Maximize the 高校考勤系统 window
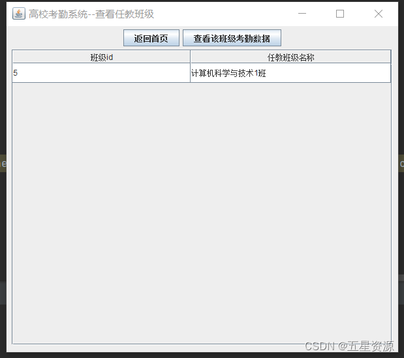This screenshot has width=404, height=358. (x=340, y=14)
